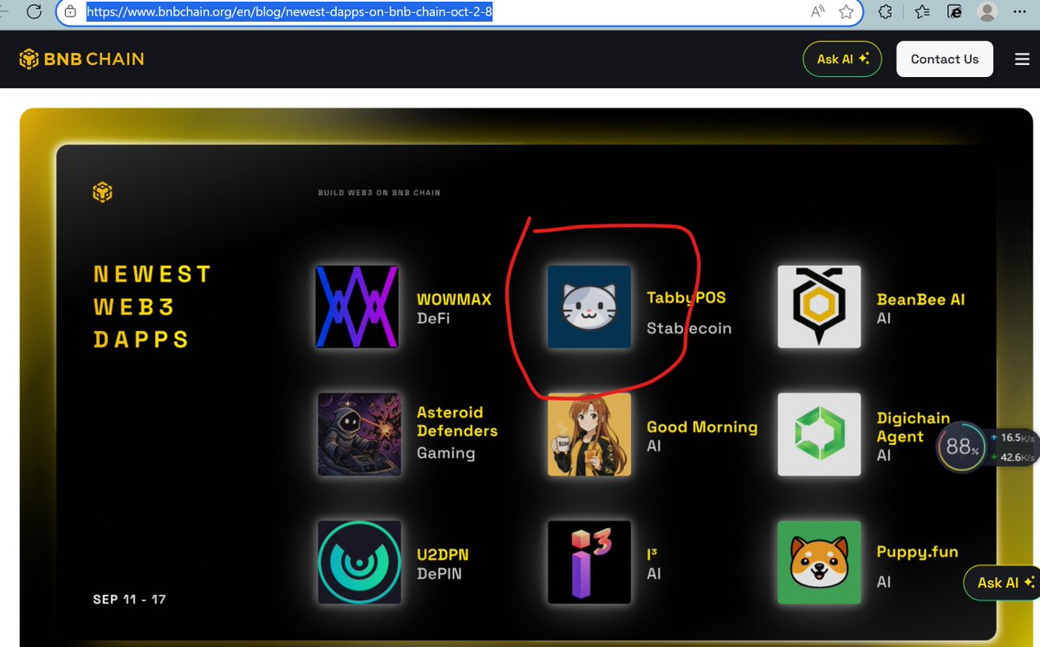Image resolution: width=1040 pixels, height=647 pixels.
Task: Click the Puppy.fun shiba dog icon
Action: 819,562
